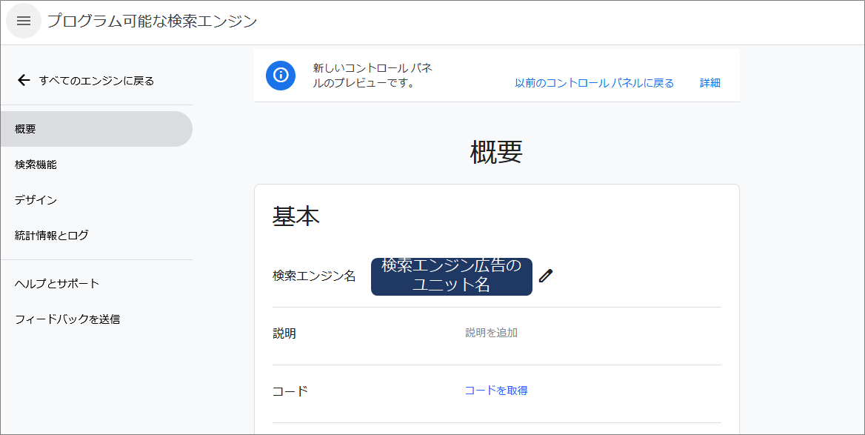
Task: Click フィードバックを送信 in sidebar
Action: click(67, 319)
